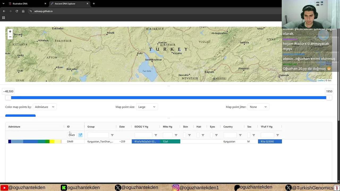Click the right date slider handle

329,98
